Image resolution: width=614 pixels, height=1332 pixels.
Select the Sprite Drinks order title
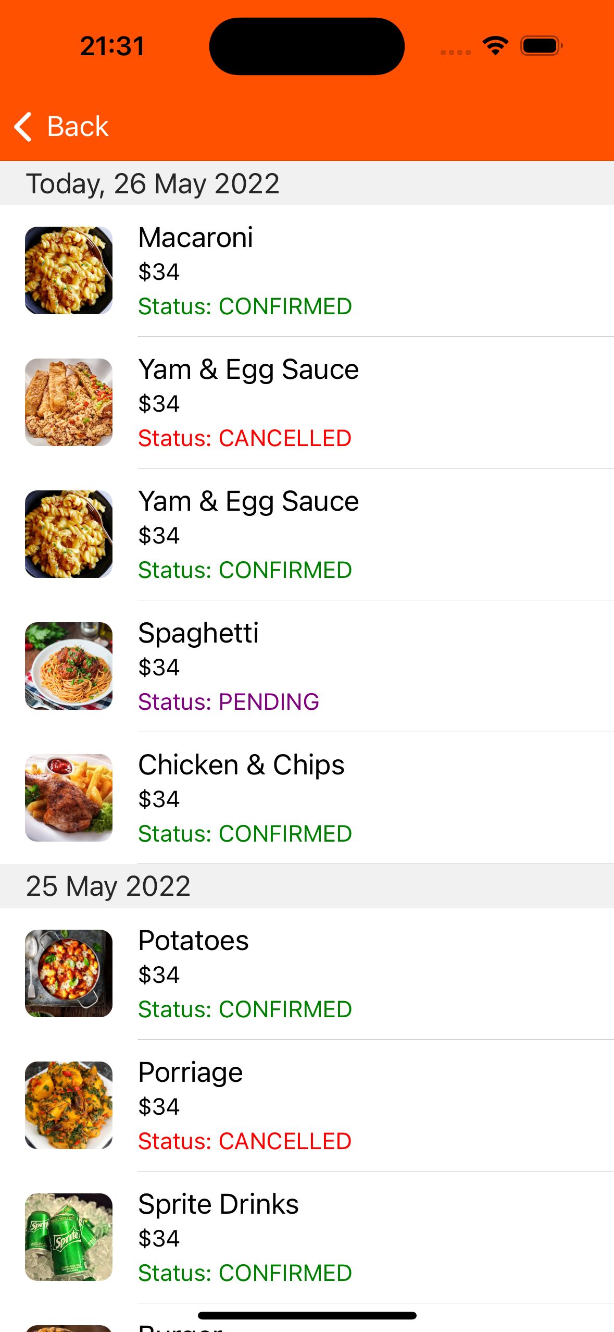click(x=219, y=1204)
